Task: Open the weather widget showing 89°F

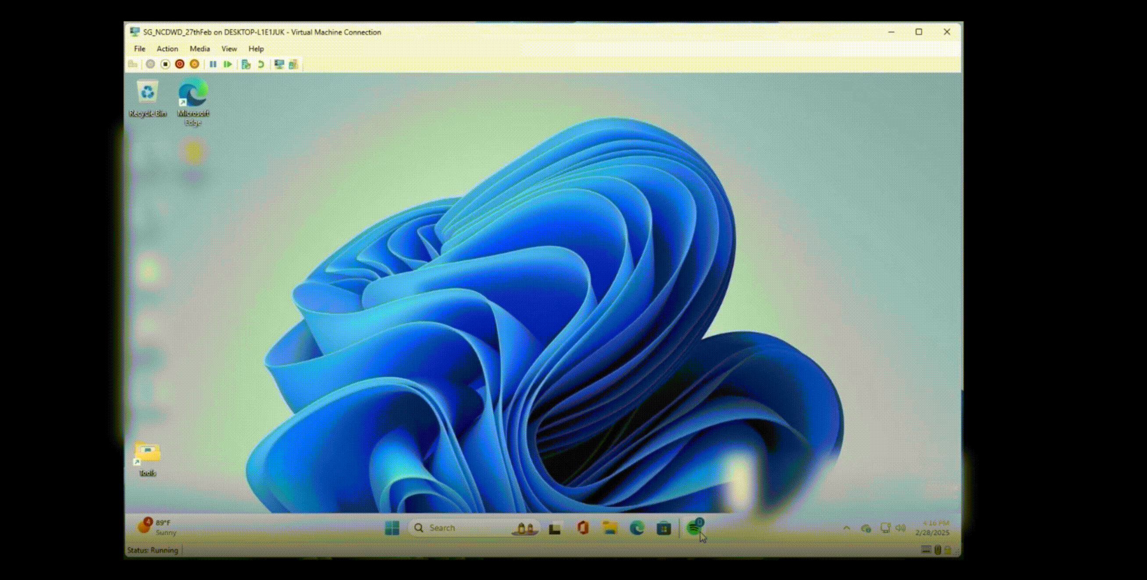Action: click(157, 527)
